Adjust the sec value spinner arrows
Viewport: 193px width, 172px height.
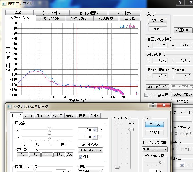click(x=182, y=165)
